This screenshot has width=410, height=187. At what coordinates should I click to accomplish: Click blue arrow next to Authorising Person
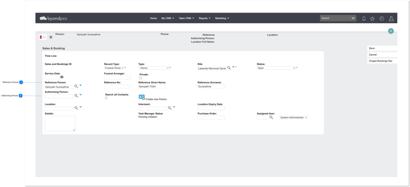(80, 95)
